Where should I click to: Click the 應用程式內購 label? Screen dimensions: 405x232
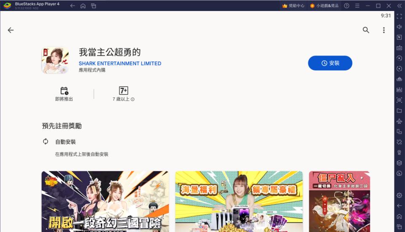click(x=92, y=70)
